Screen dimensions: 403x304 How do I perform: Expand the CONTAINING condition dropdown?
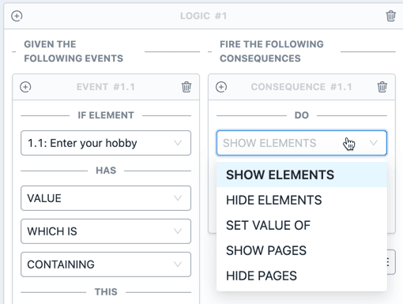(106, 265)
